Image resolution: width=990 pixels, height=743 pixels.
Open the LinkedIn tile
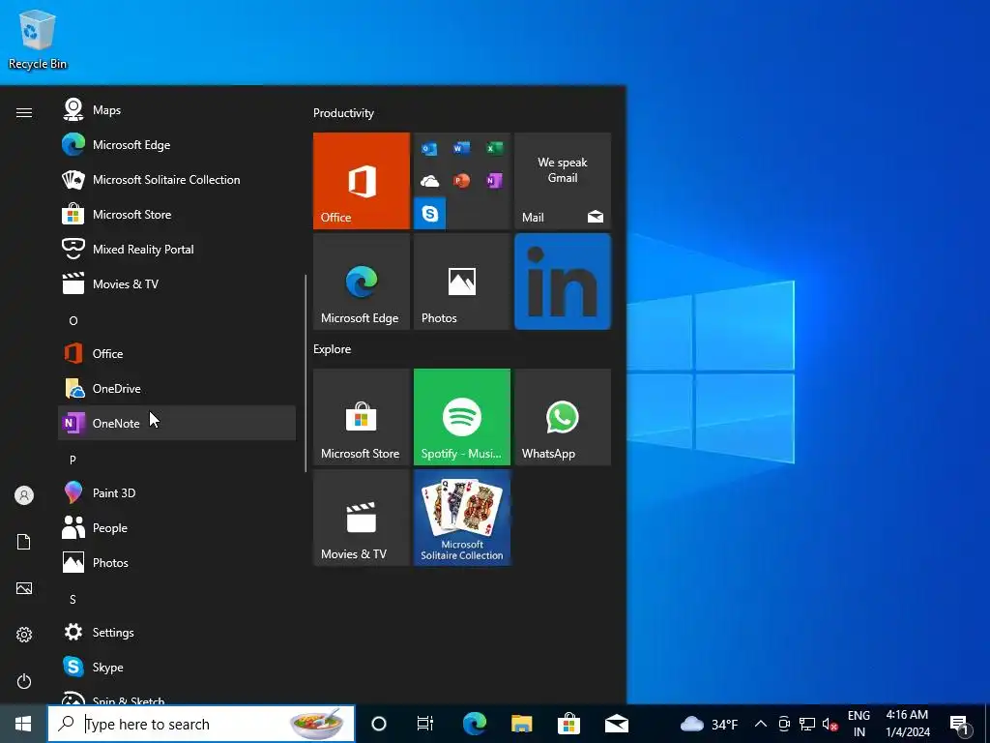click(x=563, y=282)
